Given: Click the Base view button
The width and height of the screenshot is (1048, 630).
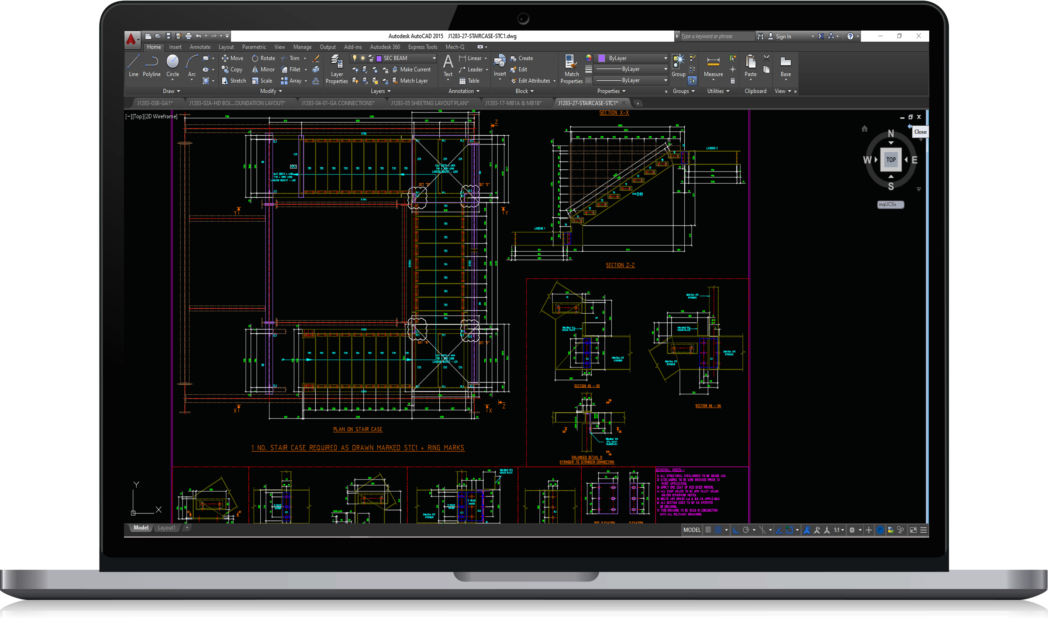Looking at the screenshot, I should [x=785, y=68].
